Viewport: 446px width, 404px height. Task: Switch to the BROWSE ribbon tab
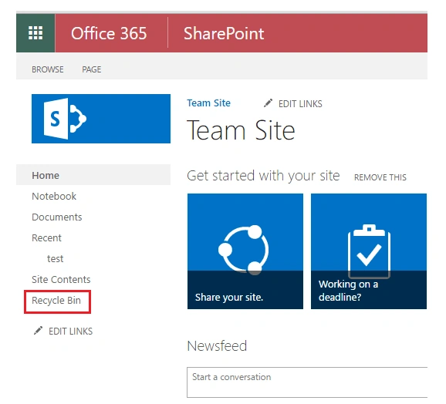coord(48,69)
